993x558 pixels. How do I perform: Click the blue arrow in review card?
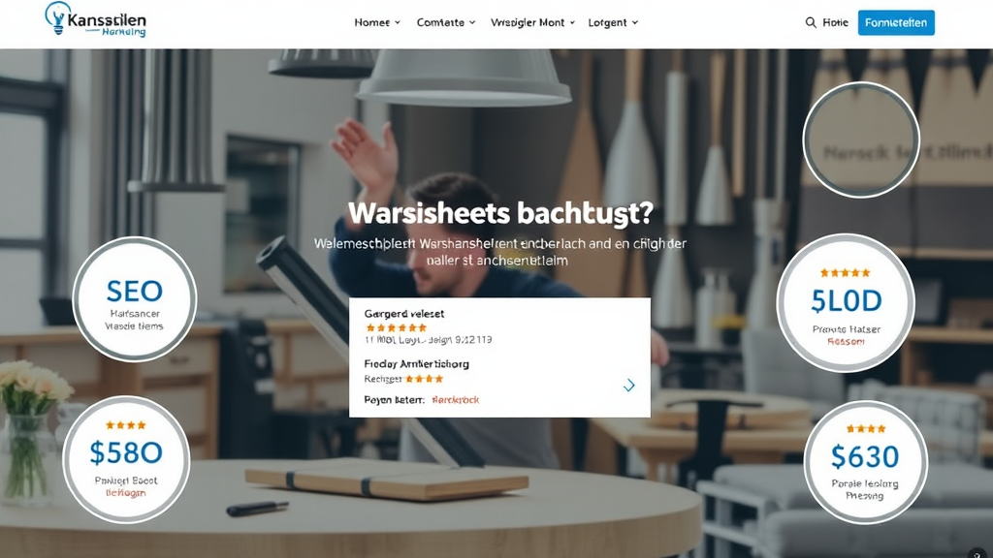[x=628, y=386]
